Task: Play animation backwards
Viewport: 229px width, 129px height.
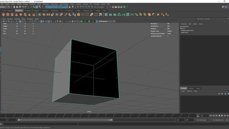Action: [x=219, y=116]
